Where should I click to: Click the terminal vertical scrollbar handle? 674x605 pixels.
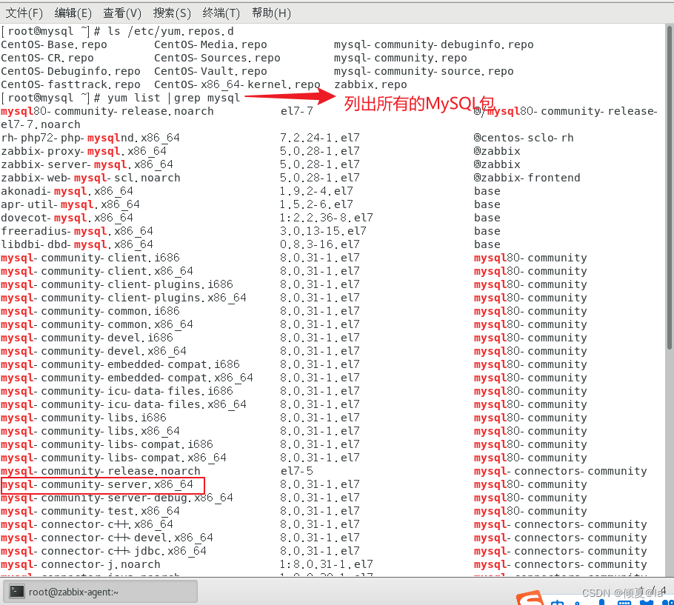pos(670,187)
